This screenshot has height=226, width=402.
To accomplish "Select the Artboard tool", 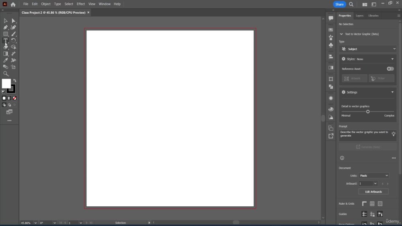I will coord(13,67).
